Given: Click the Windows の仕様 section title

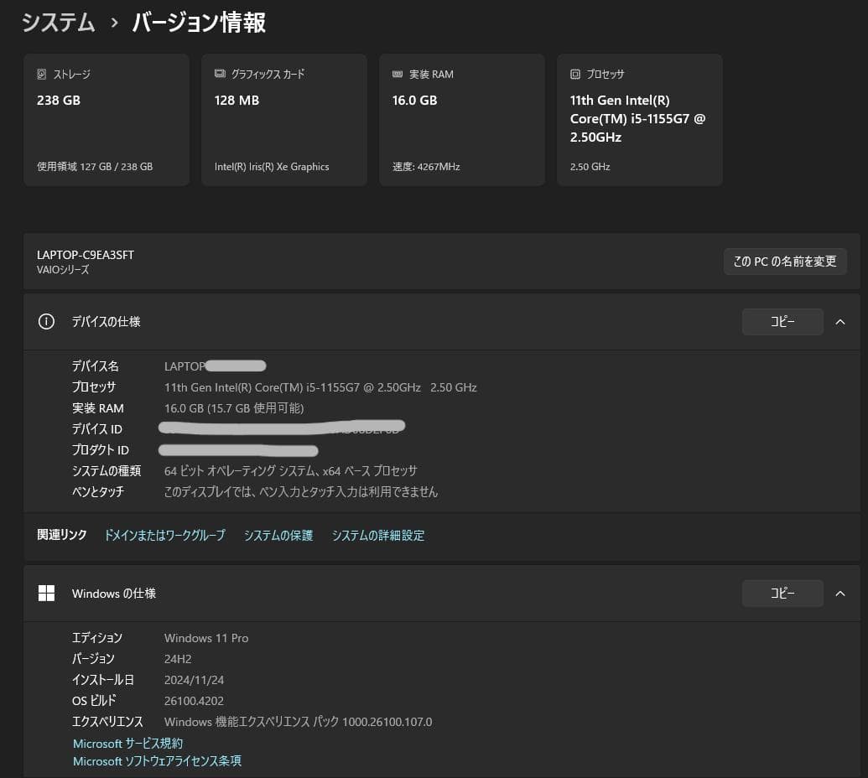Looking at the screenshot, I should [x=114, y=594].
